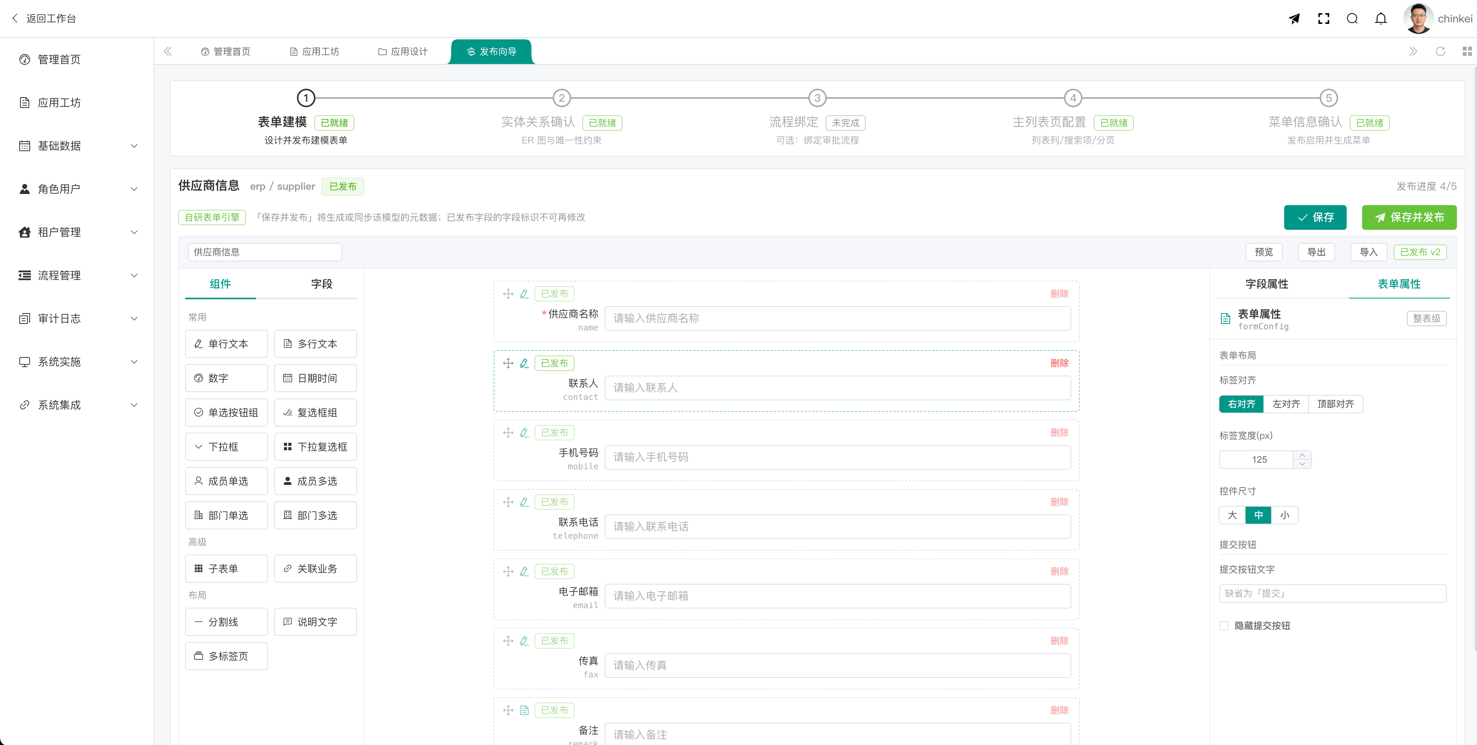Click the user avatar picture
This screenshot has width=1477, height=745.
[1418, 19]
